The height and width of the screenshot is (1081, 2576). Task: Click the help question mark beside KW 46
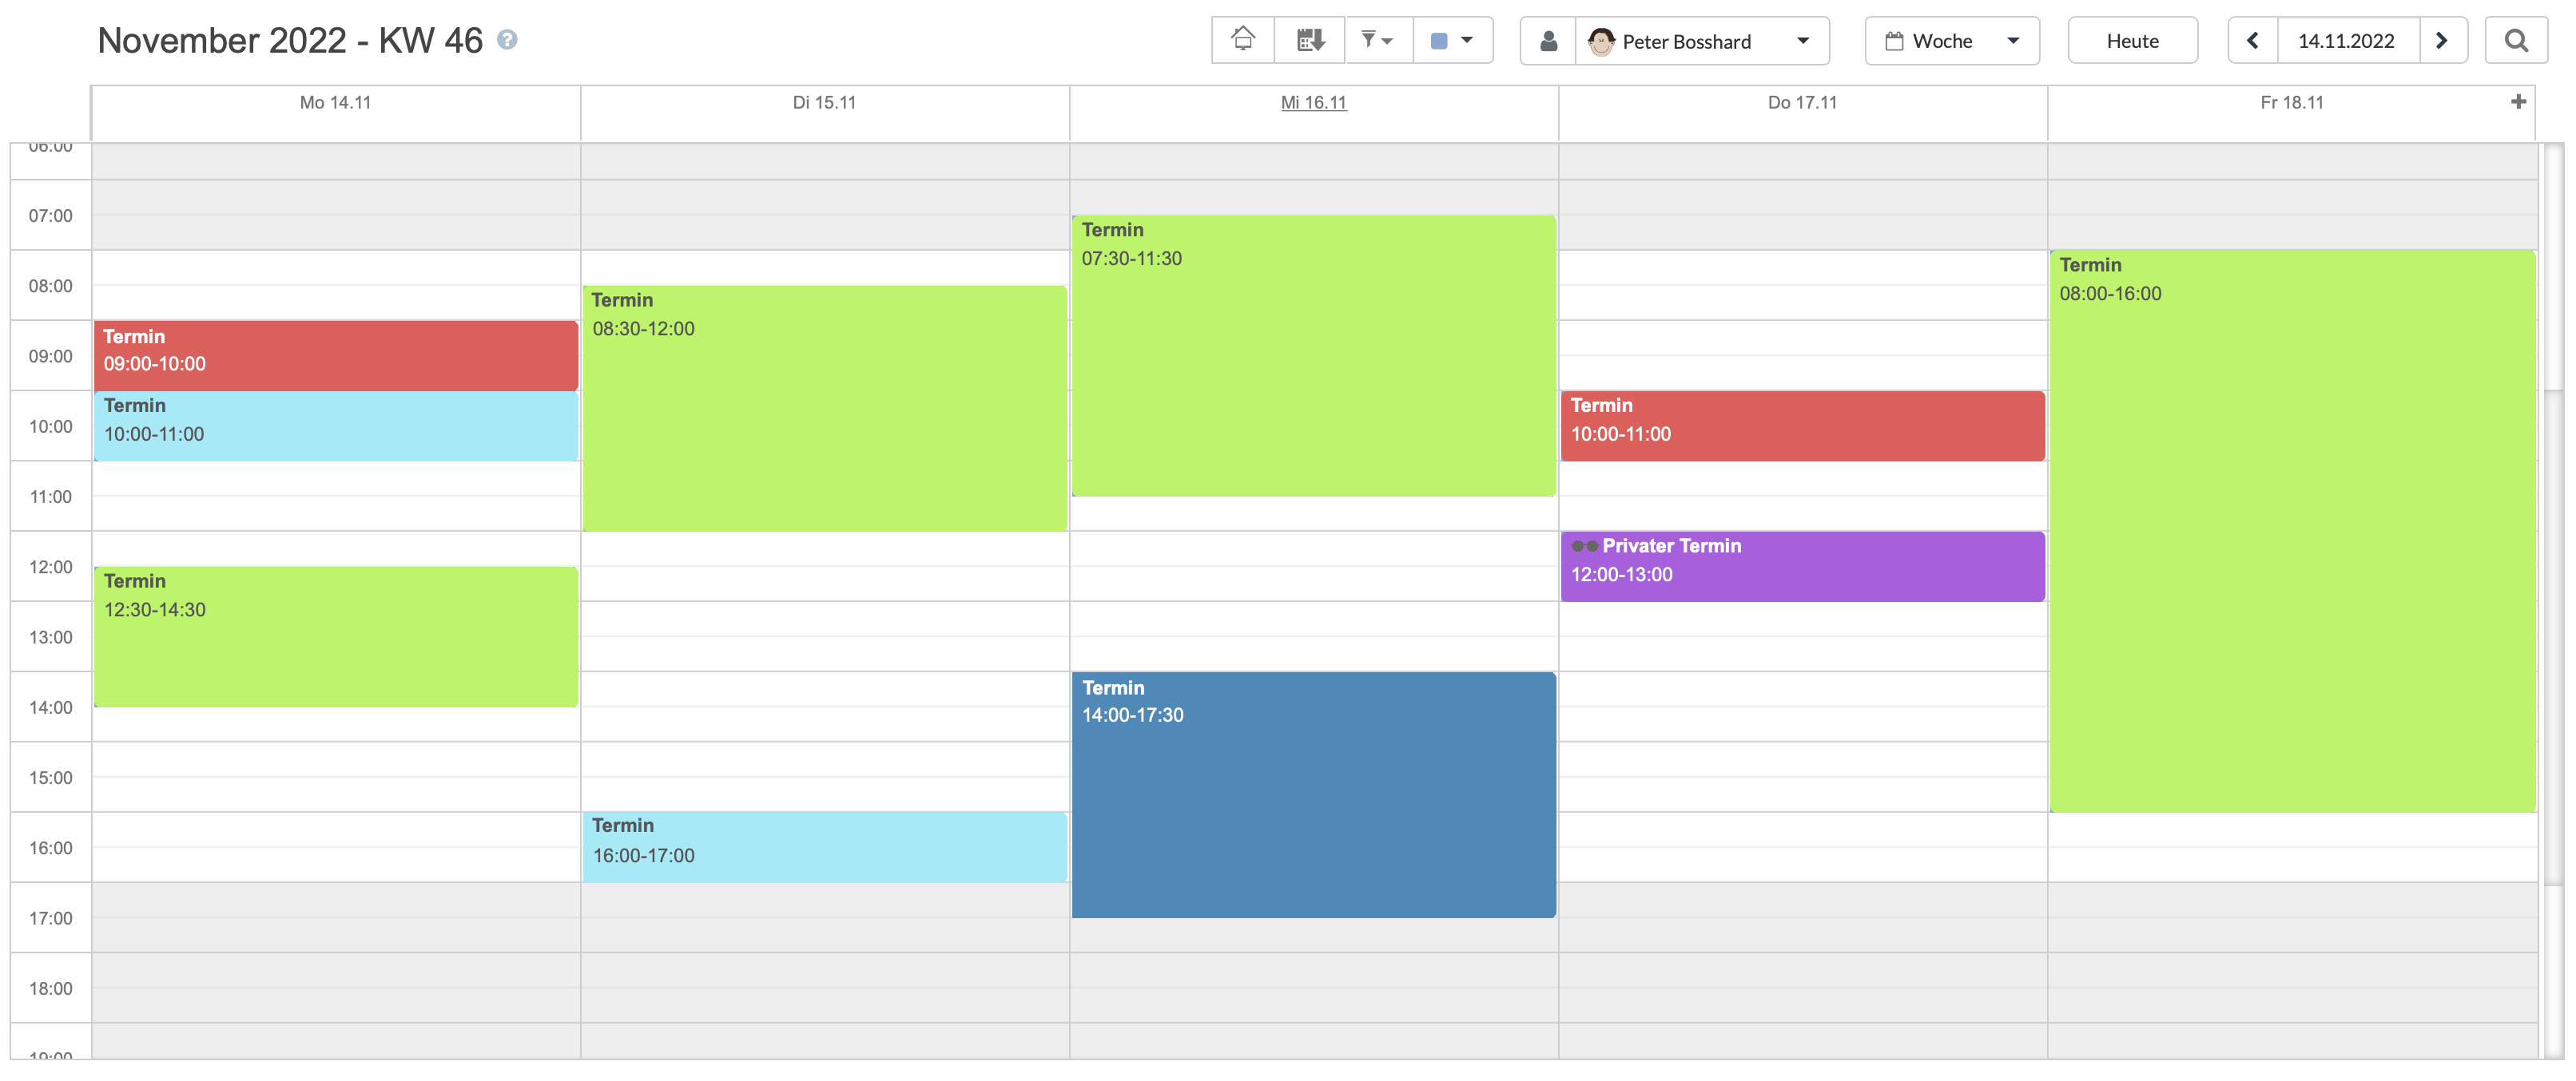coord(507,40)
